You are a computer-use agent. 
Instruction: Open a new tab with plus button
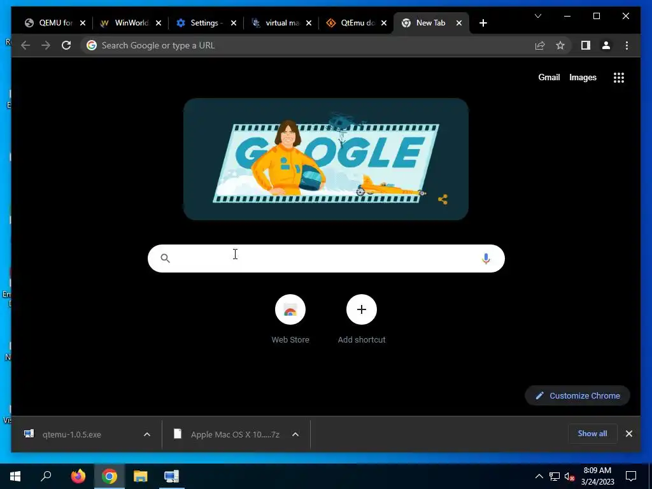pos(483,23)
